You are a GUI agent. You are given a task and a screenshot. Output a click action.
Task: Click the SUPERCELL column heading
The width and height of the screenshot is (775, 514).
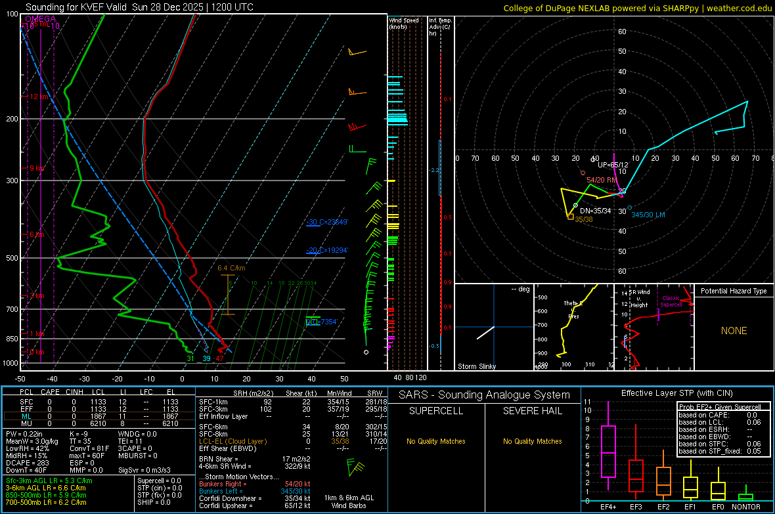click(x=436, y=411)
